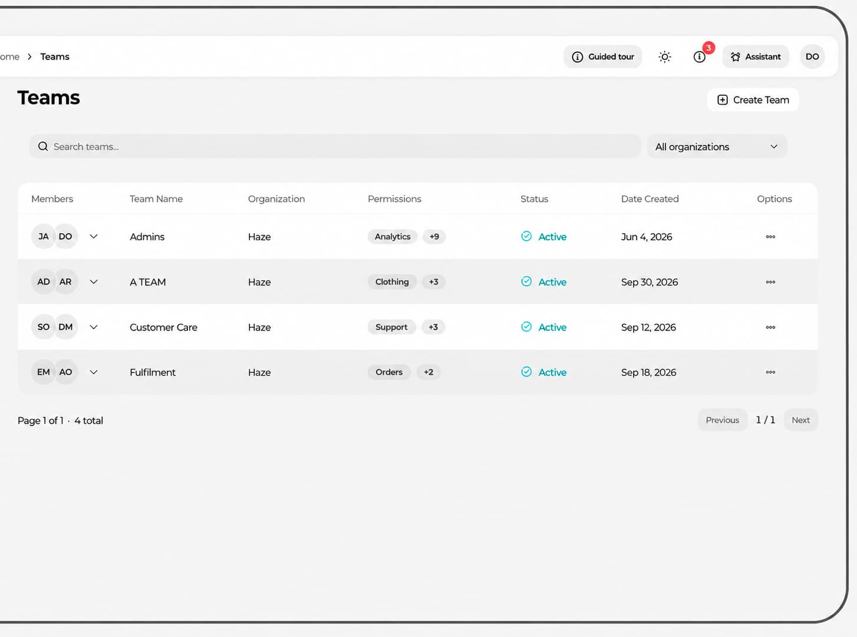857x637 pixels.
Task: Click the Sep 30, 2026 date cell
Action: [x=650, y=282]
